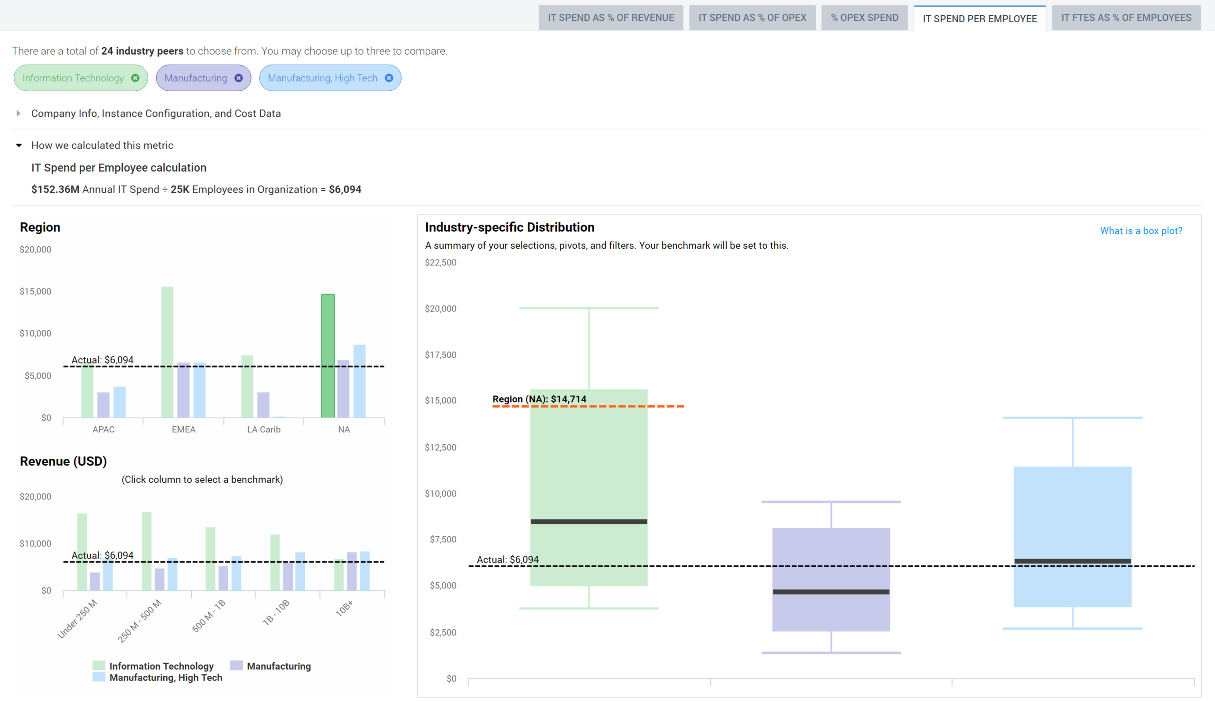Remove the Manufacturing peer chip

pyautogui.click(x=238, y=78)
